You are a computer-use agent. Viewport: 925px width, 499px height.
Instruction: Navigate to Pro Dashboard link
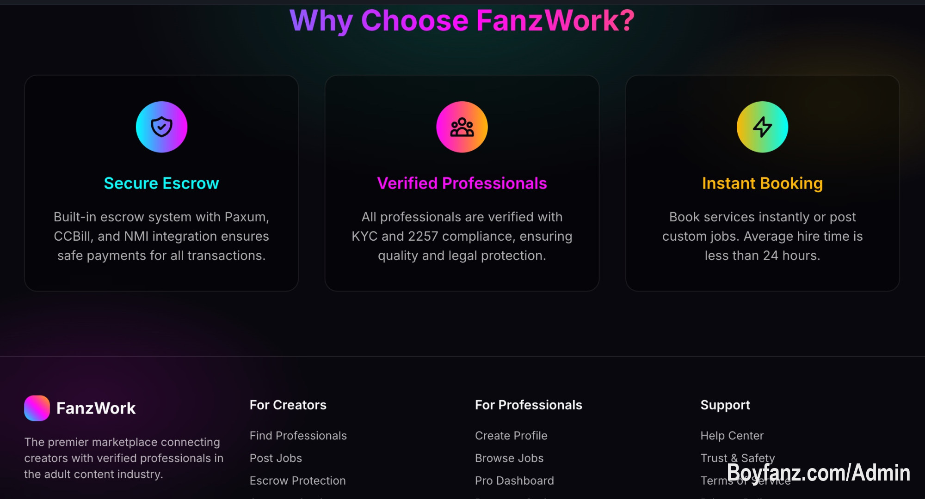click(514, 481)
